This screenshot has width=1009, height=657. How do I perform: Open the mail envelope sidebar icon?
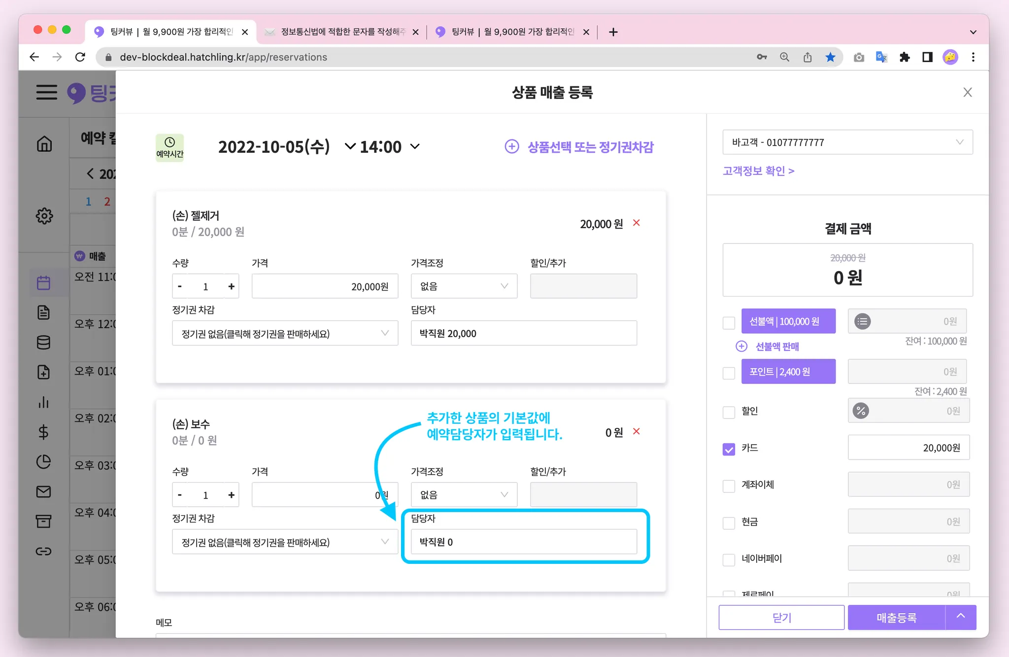[x=44, y=491]
